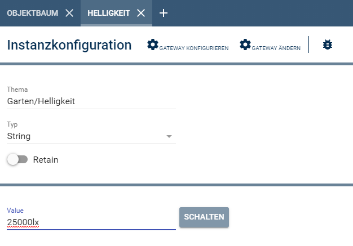The height and width of the screenshot is (246, 353).
Task: Click the Gateway ändern gear icon
Action: [245, 44]
